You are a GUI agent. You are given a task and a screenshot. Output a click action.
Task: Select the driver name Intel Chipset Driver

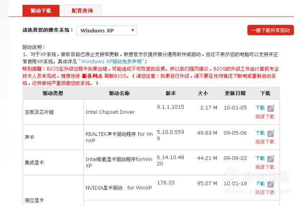110,112
